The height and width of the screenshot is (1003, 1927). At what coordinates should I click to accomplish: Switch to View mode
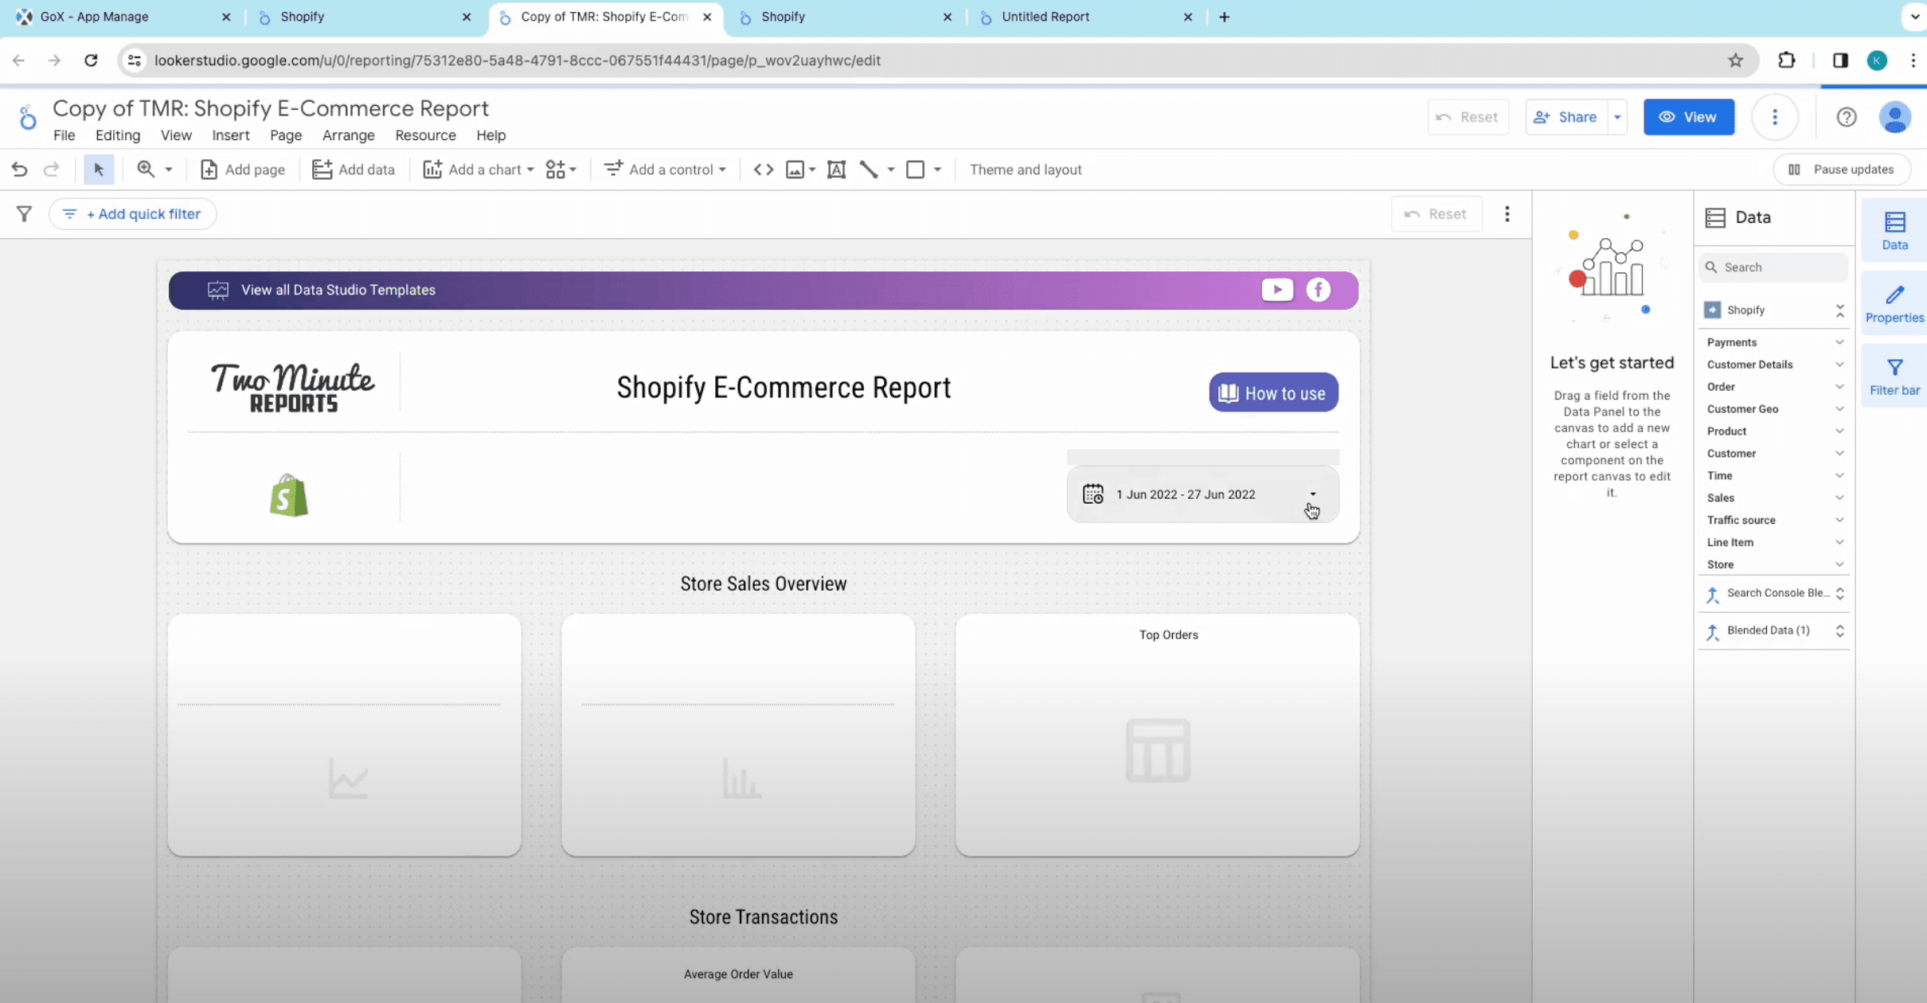point(1688,117)
